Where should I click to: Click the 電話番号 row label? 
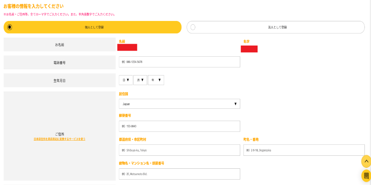60,63
